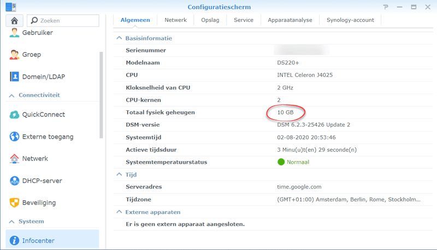Click the GMT+01:00 Amsterdam timezone value
Image resolution: width=437 pixels, height=250 pixels.
(349, 199)
